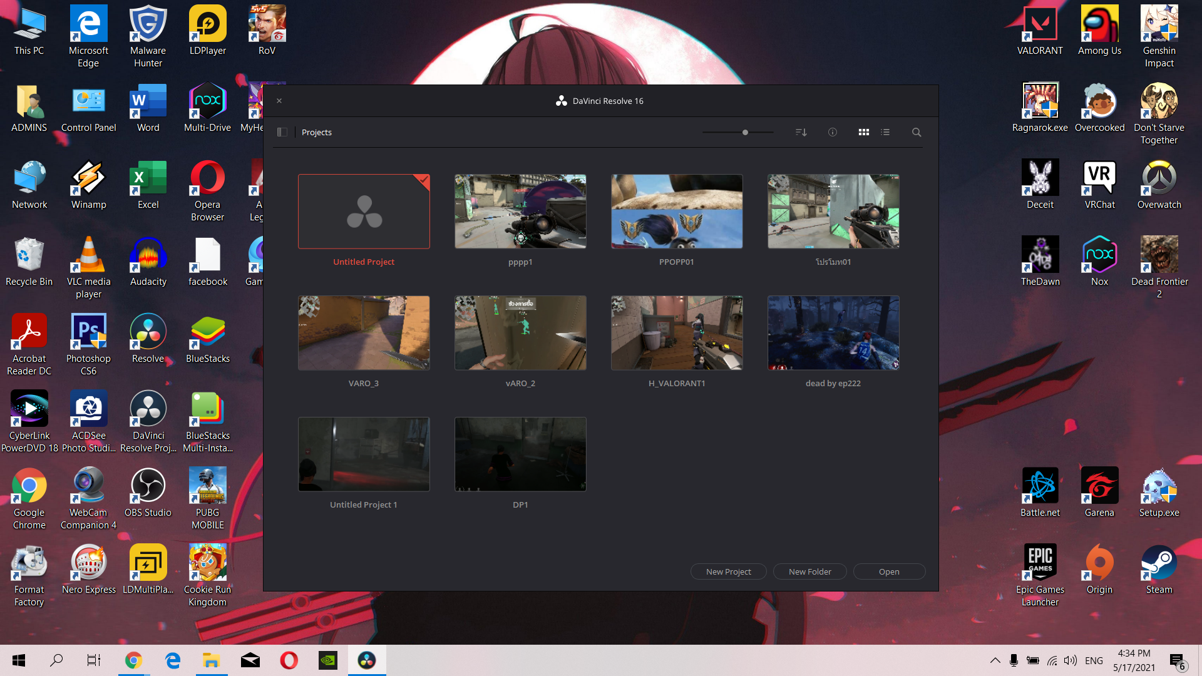Select the Garena desktop icon

(x=1100, y=493)
